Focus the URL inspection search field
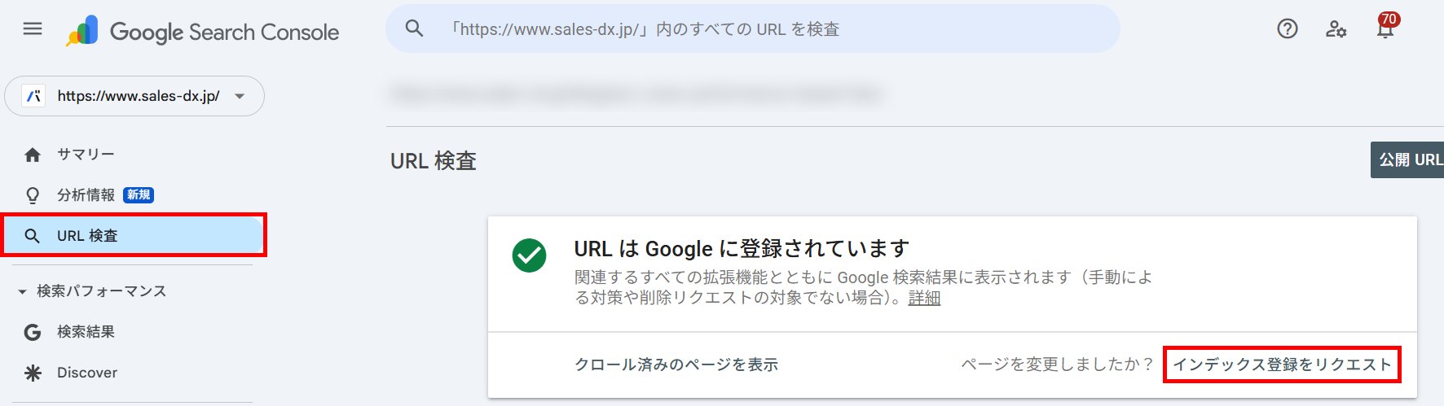 [x=753, y=28]
